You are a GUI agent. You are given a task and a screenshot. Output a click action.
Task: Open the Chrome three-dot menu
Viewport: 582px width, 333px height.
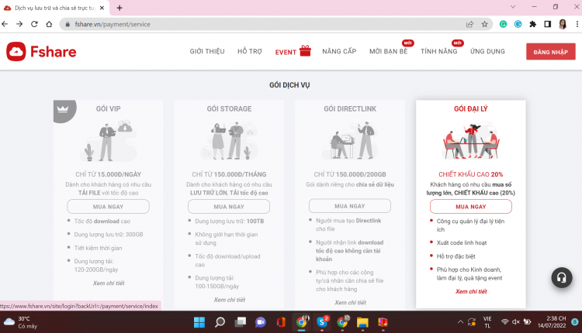click(577, 24)
